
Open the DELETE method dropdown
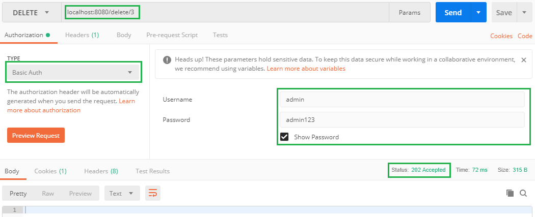[32, 13]
